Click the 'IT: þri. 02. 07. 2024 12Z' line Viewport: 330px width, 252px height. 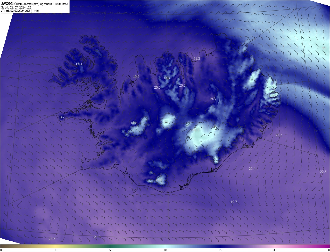click(x=16, y=7)
